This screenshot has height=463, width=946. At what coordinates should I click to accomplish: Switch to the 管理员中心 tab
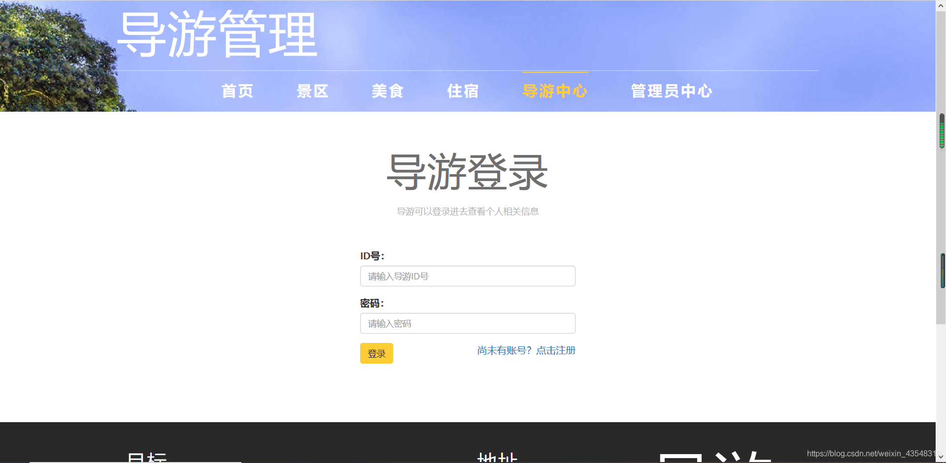[x=671, y=91]
